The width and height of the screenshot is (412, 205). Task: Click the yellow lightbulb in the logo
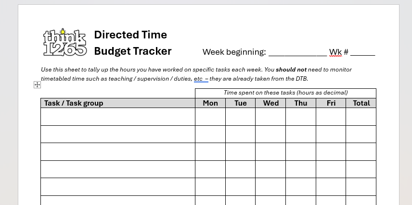coord(63,32)
